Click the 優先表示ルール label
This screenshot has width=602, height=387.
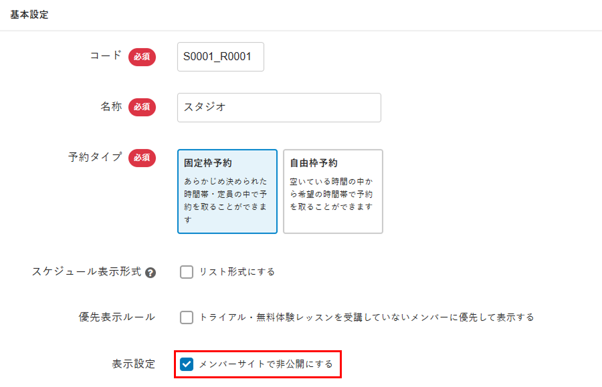(117, 317)
